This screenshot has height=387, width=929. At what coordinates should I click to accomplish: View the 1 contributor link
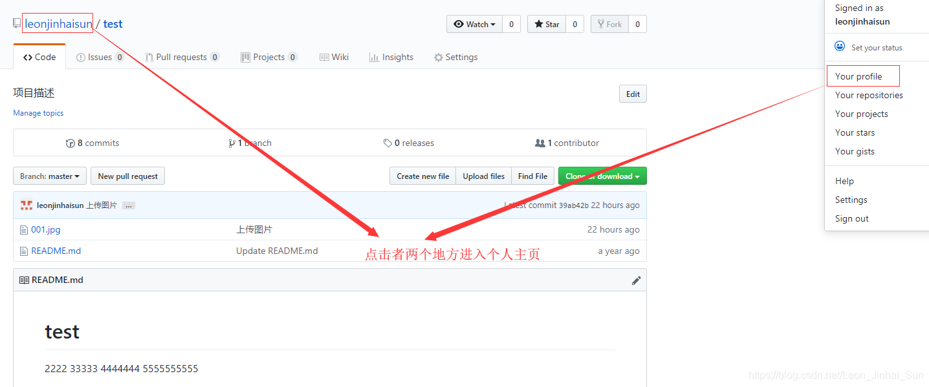point(567,143)
